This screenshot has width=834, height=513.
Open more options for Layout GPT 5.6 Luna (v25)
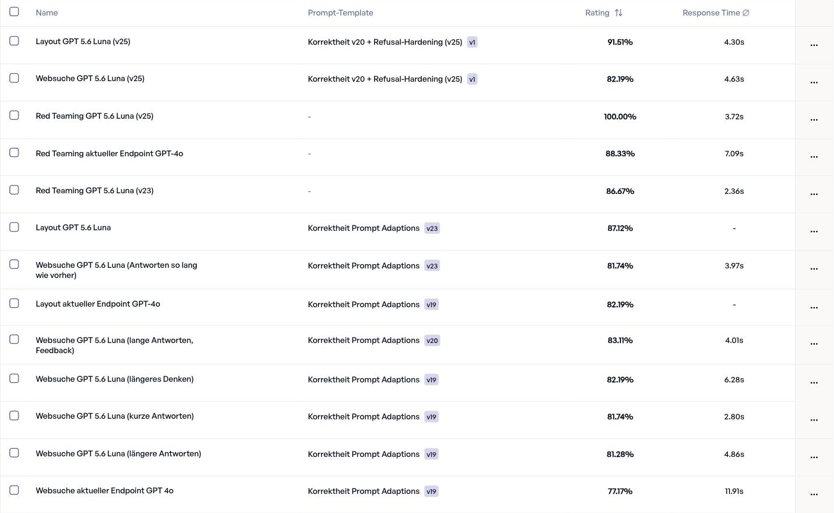(814, 45)
